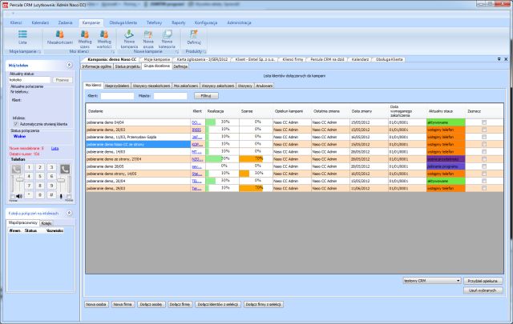Image resolution: width=513 pixels, height=324 pixels.
Task: Tick Zaznacz checkbox for pobieranie demo 28/05
Action: click(484, 166)
